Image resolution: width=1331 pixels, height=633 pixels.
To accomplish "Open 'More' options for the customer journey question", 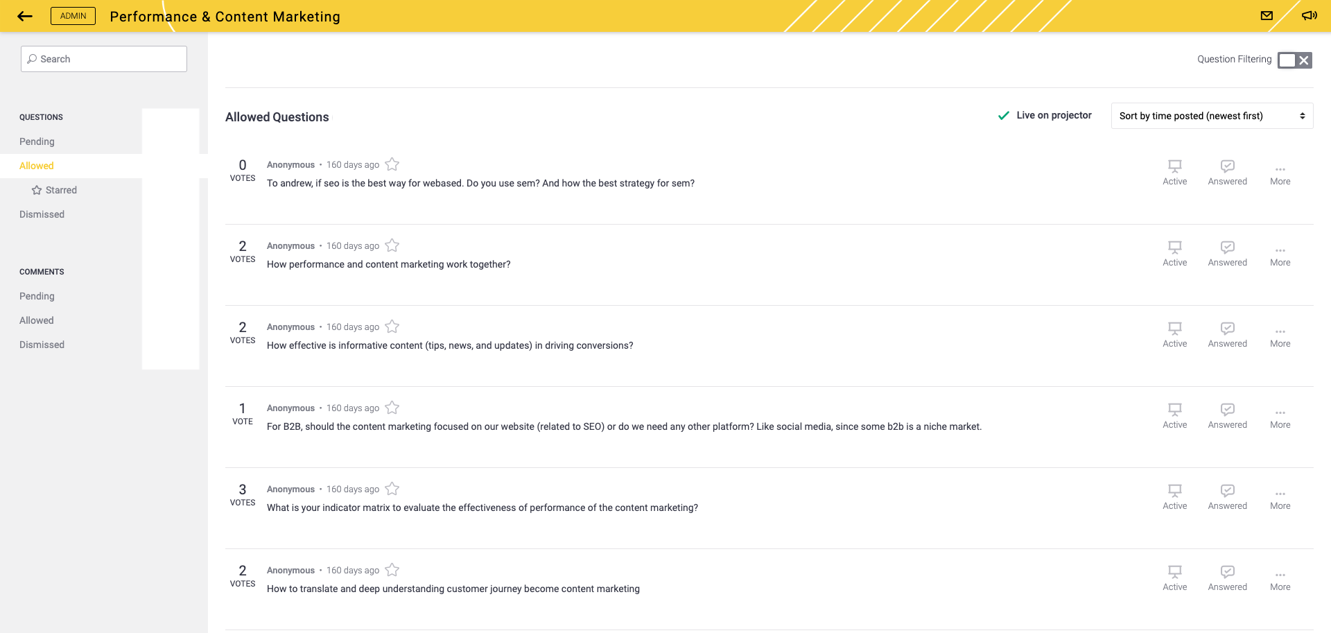I will [1280, 577].
